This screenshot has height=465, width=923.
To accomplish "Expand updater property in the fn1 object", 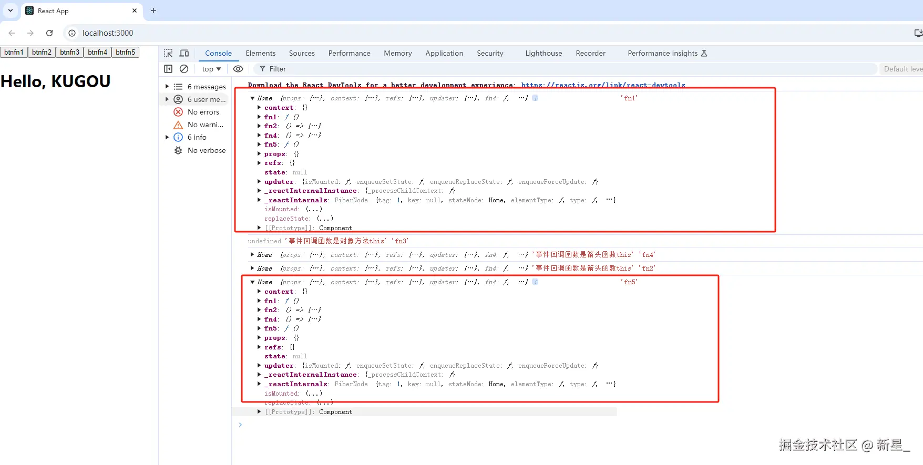I will (x=259, y=182).
